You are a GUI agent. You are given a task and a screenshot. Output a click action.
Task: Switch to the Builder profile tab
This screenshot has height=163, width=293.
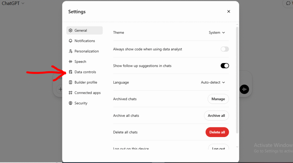click(x=84, y=82)
